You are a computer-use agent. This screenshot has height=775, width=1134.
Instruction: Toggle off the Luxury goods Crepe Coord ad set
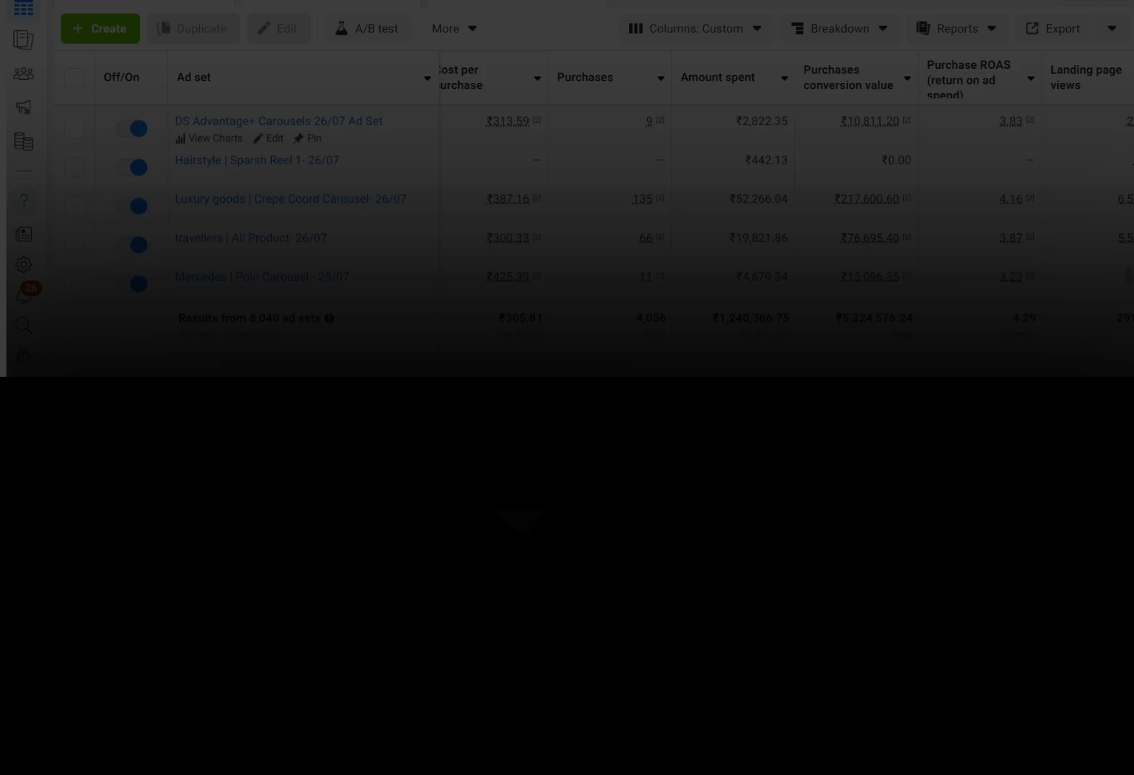pyautogui.click(x=132, y=207)
